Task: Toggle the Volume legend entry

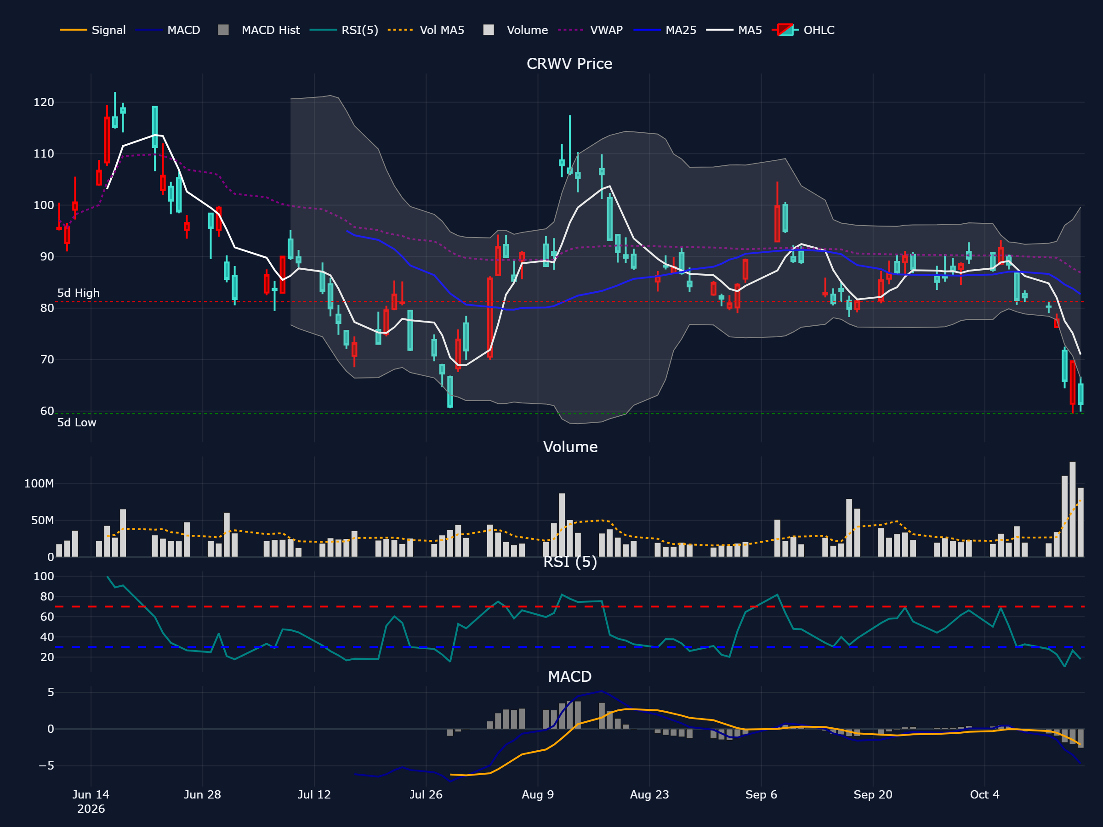Action: [516, 30]
